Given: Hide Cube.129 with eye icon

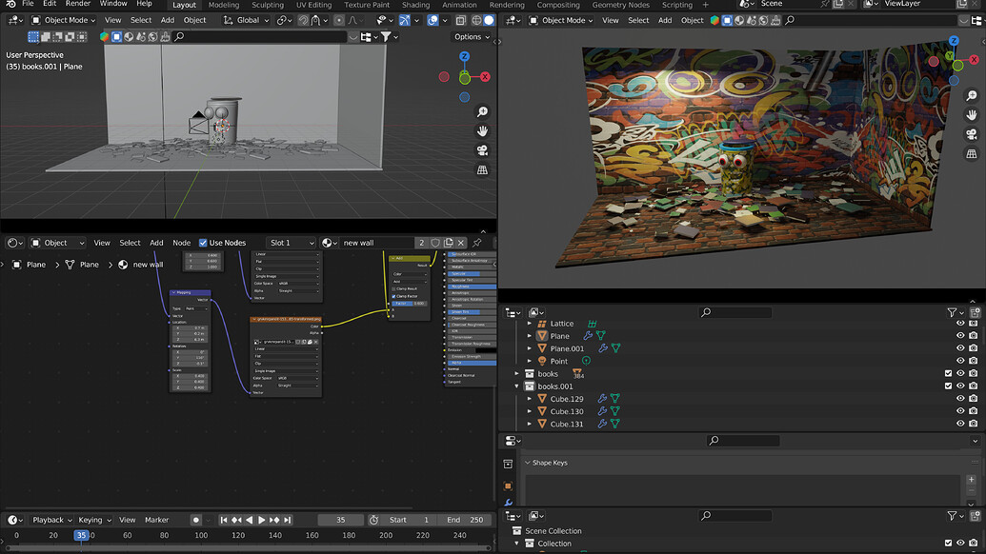Looking at the screenshot, I should 960,399.
